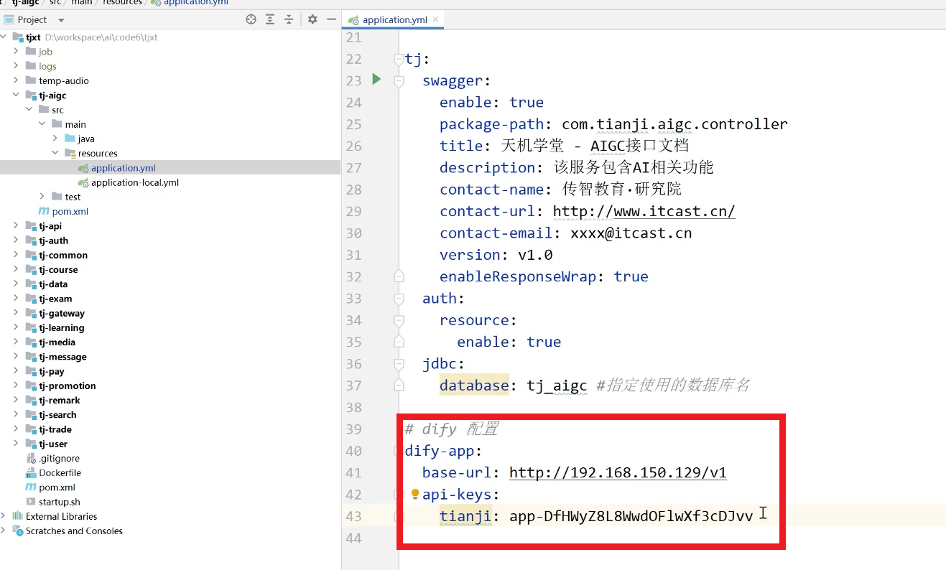
Task: Collapse the main folder
Action: coord(42,124)
